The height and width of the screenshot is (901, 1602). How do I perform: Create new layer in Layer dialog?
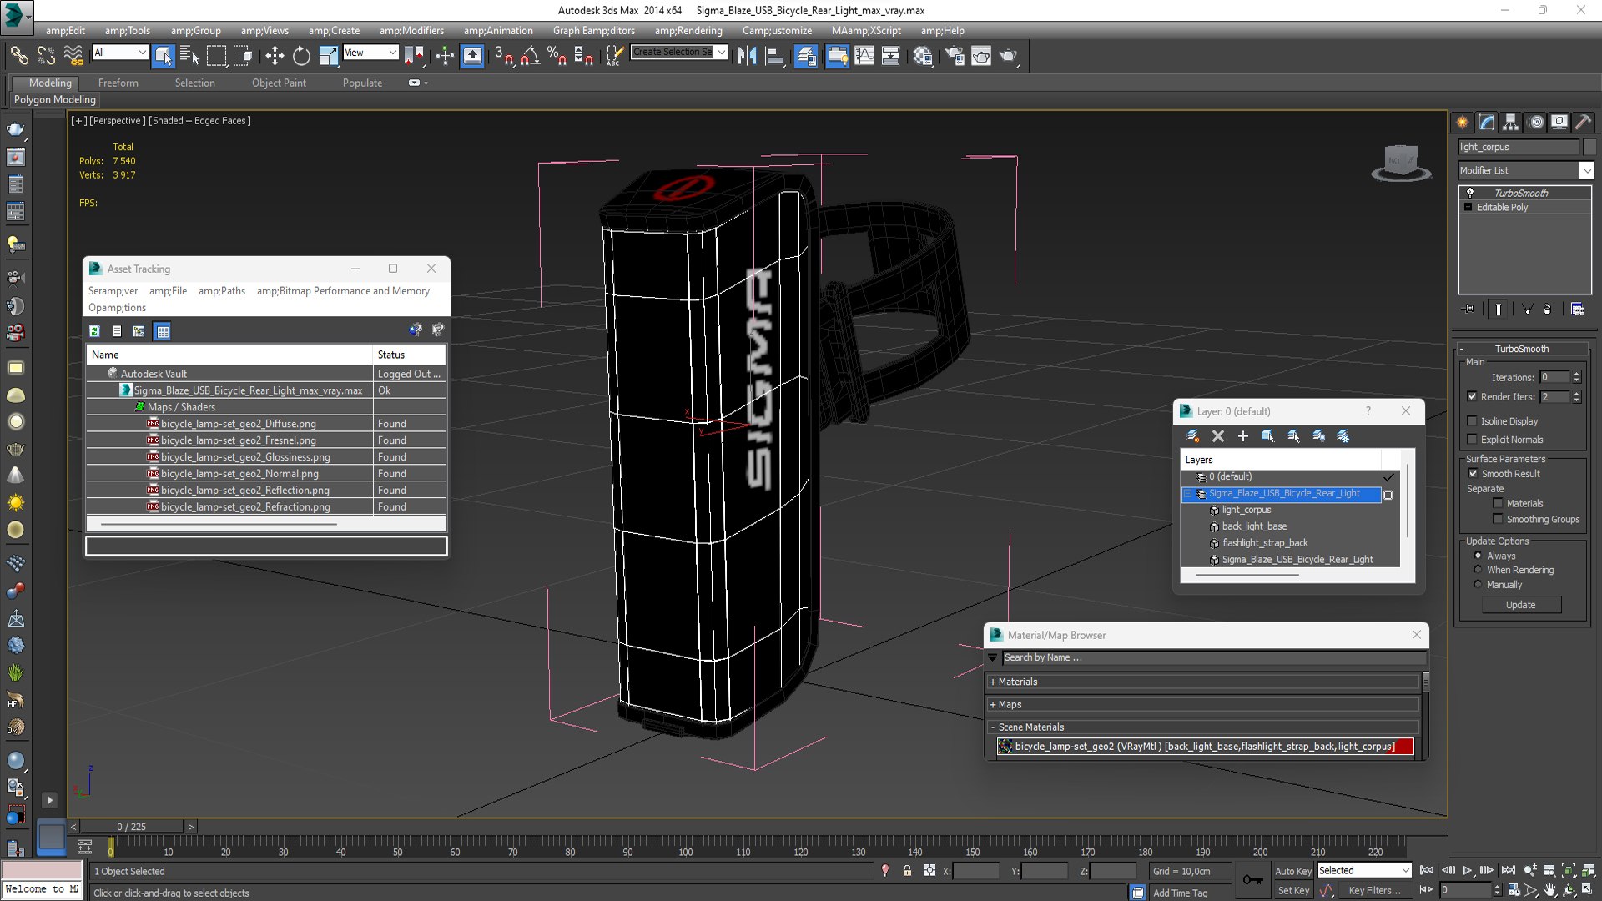(x=1193, y=435)
